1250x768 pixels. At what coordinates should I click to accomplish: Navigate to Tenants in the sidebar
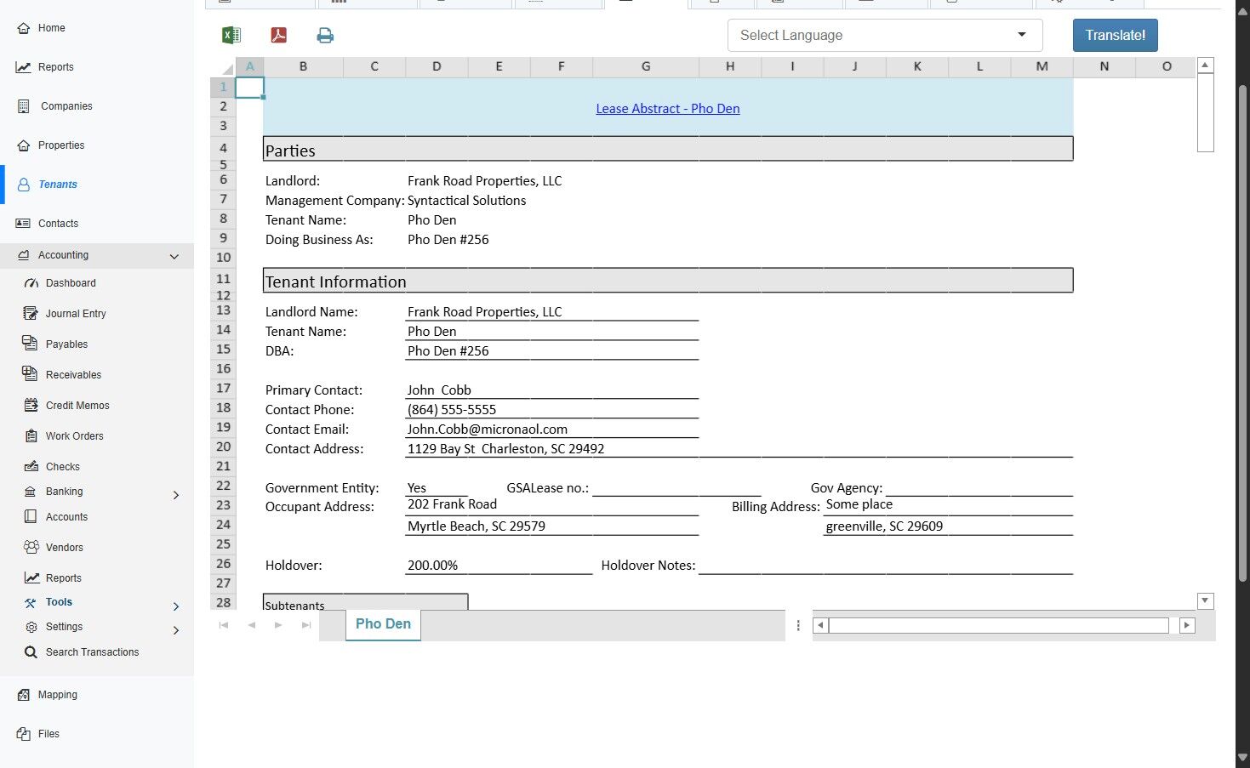57,185
